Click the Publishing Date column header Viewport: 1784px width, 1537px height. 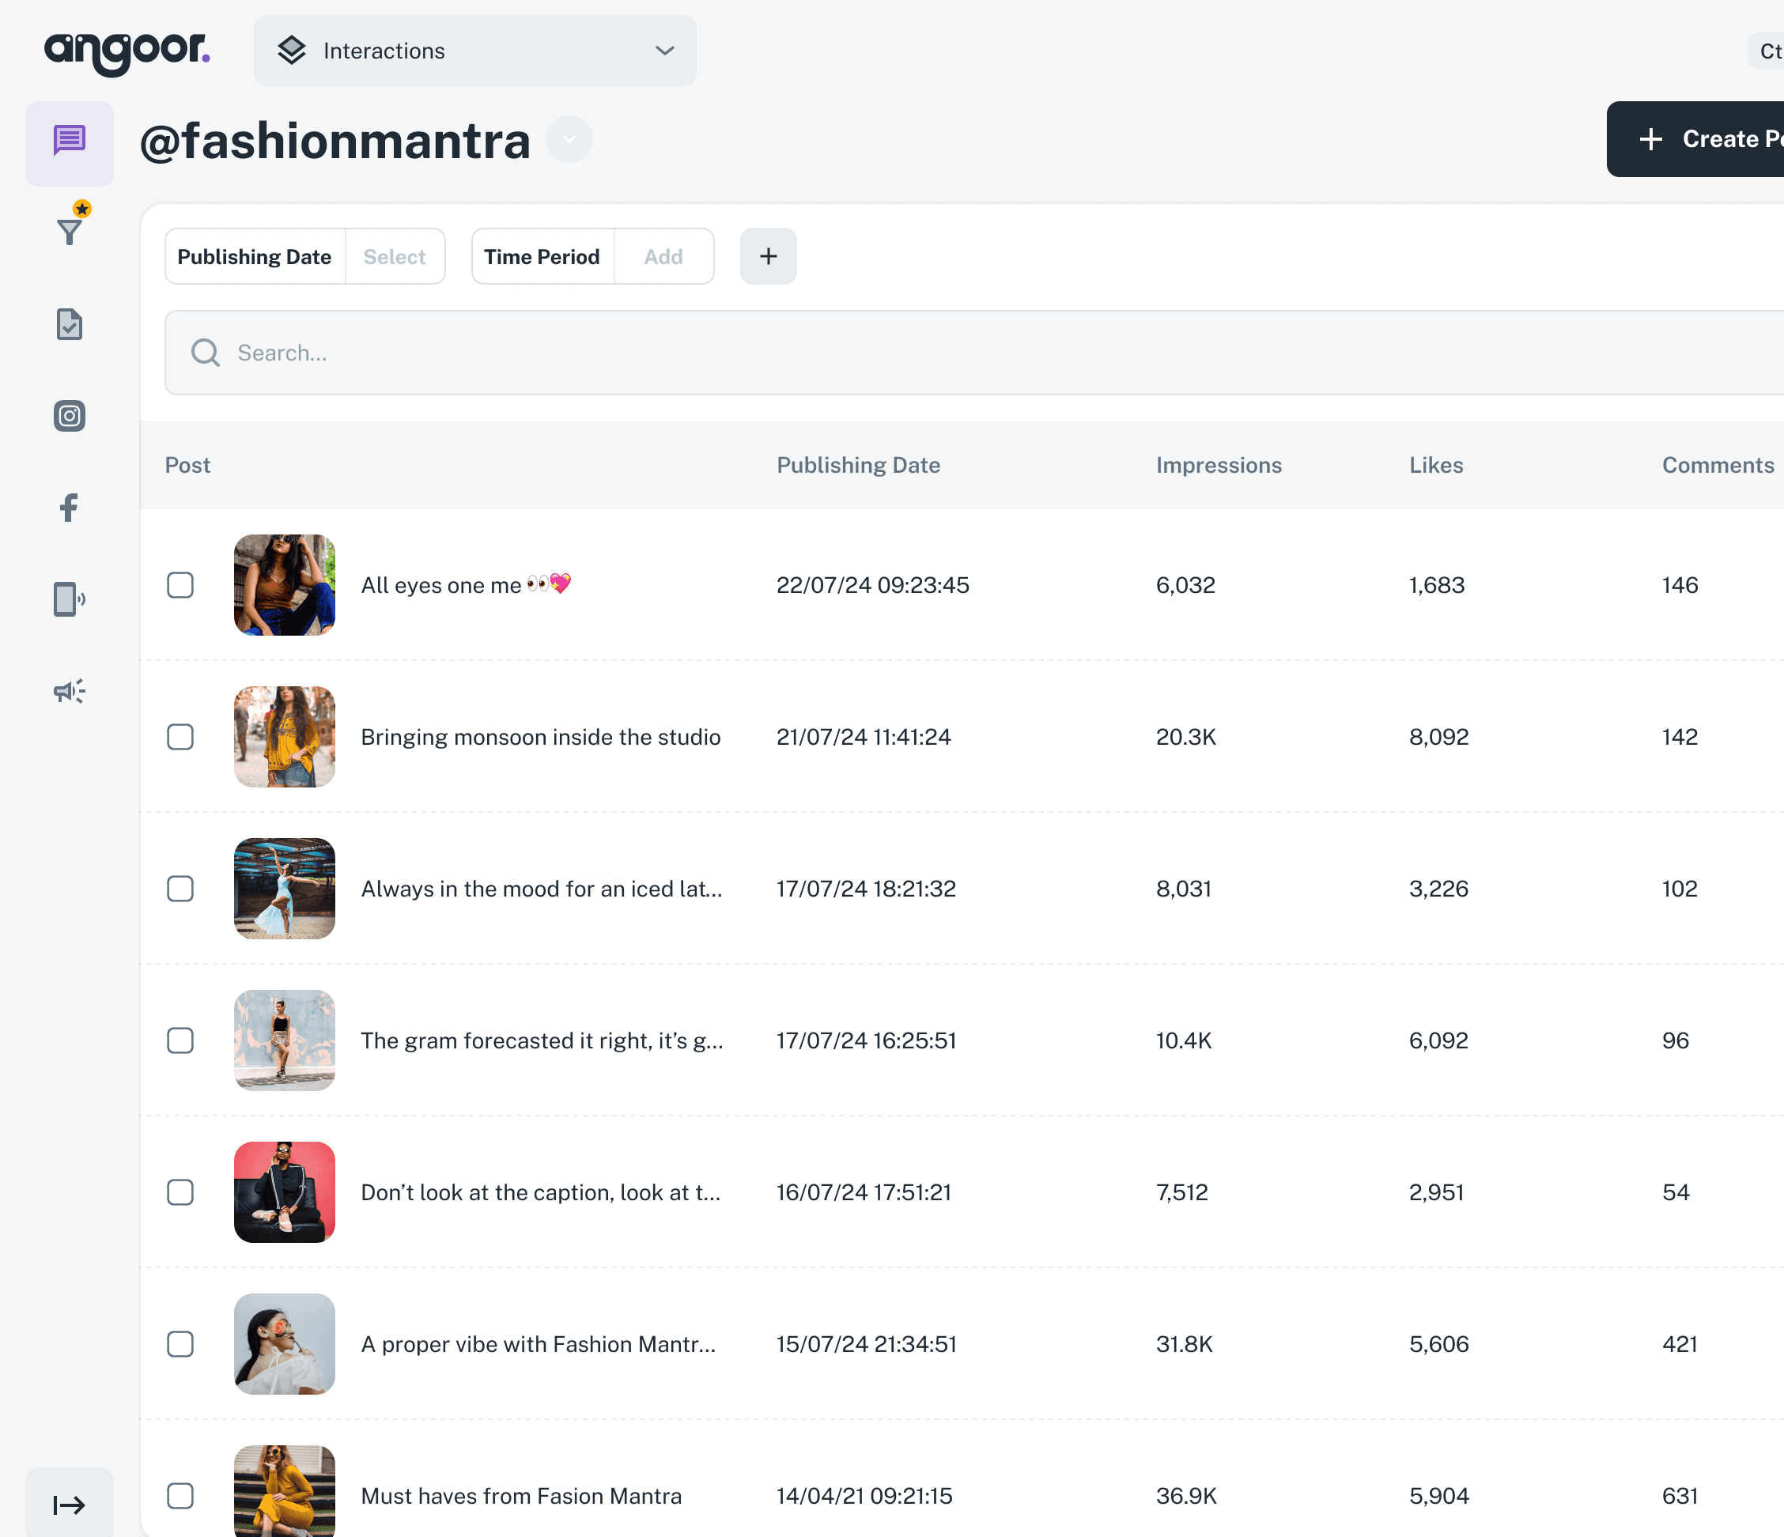[x=857, y=465]
